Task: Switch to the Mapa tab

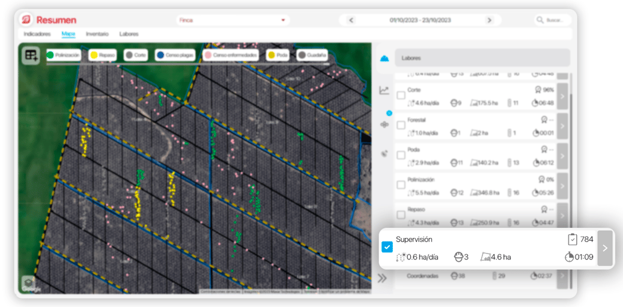Action: click(x=68, y=34)
